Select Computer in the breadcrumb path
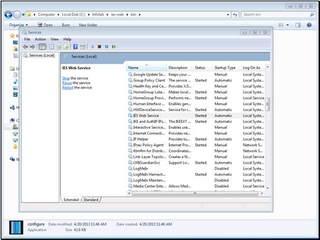This screenshot has height=240, width=320. tap(46, 14)
